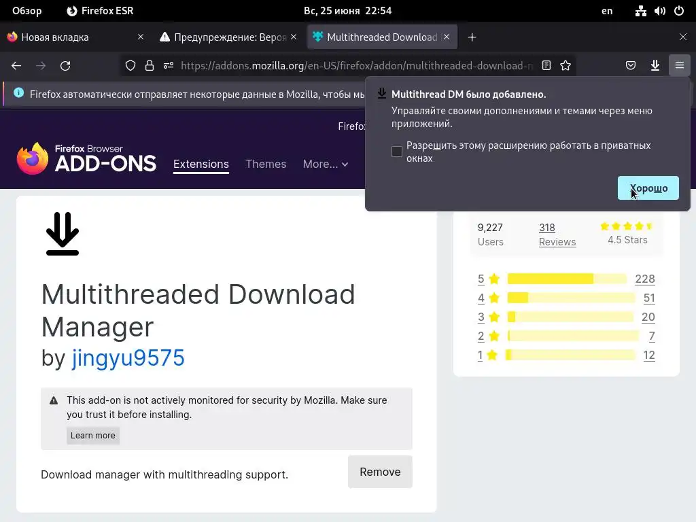The image size is (696, 522).
Task: Open the Обзор activities overview
Action: (x=27, y=11)
